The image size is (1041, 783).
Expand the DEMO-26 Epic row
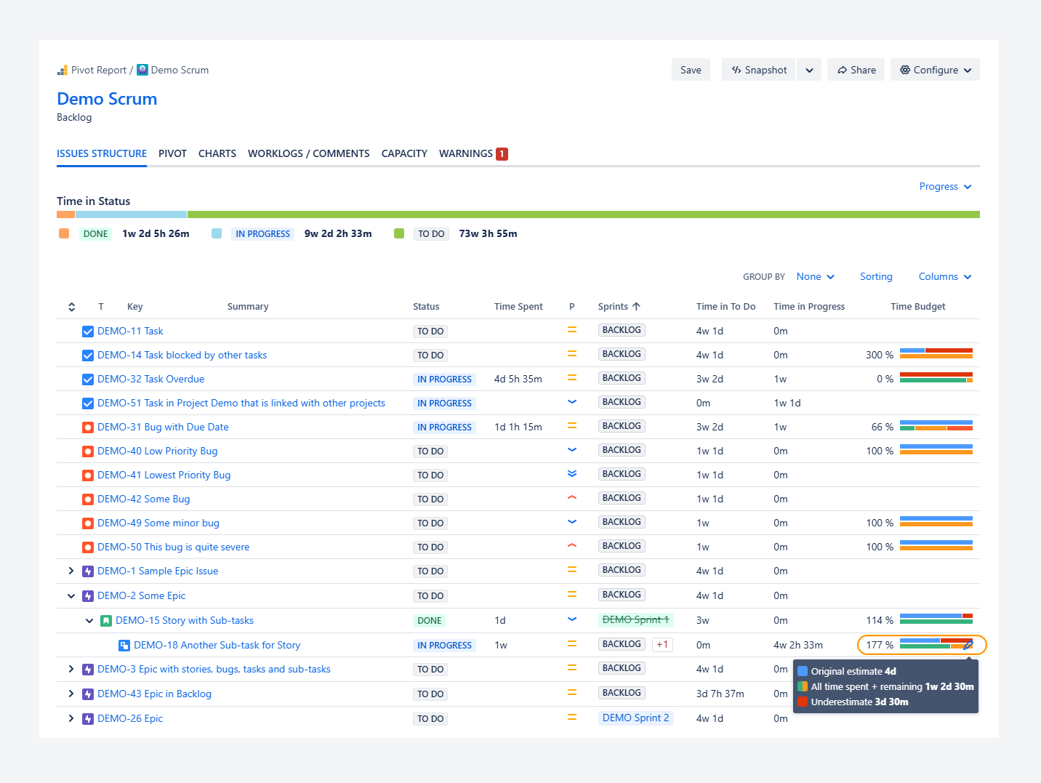pyautogui.click(x=71, y=719)
